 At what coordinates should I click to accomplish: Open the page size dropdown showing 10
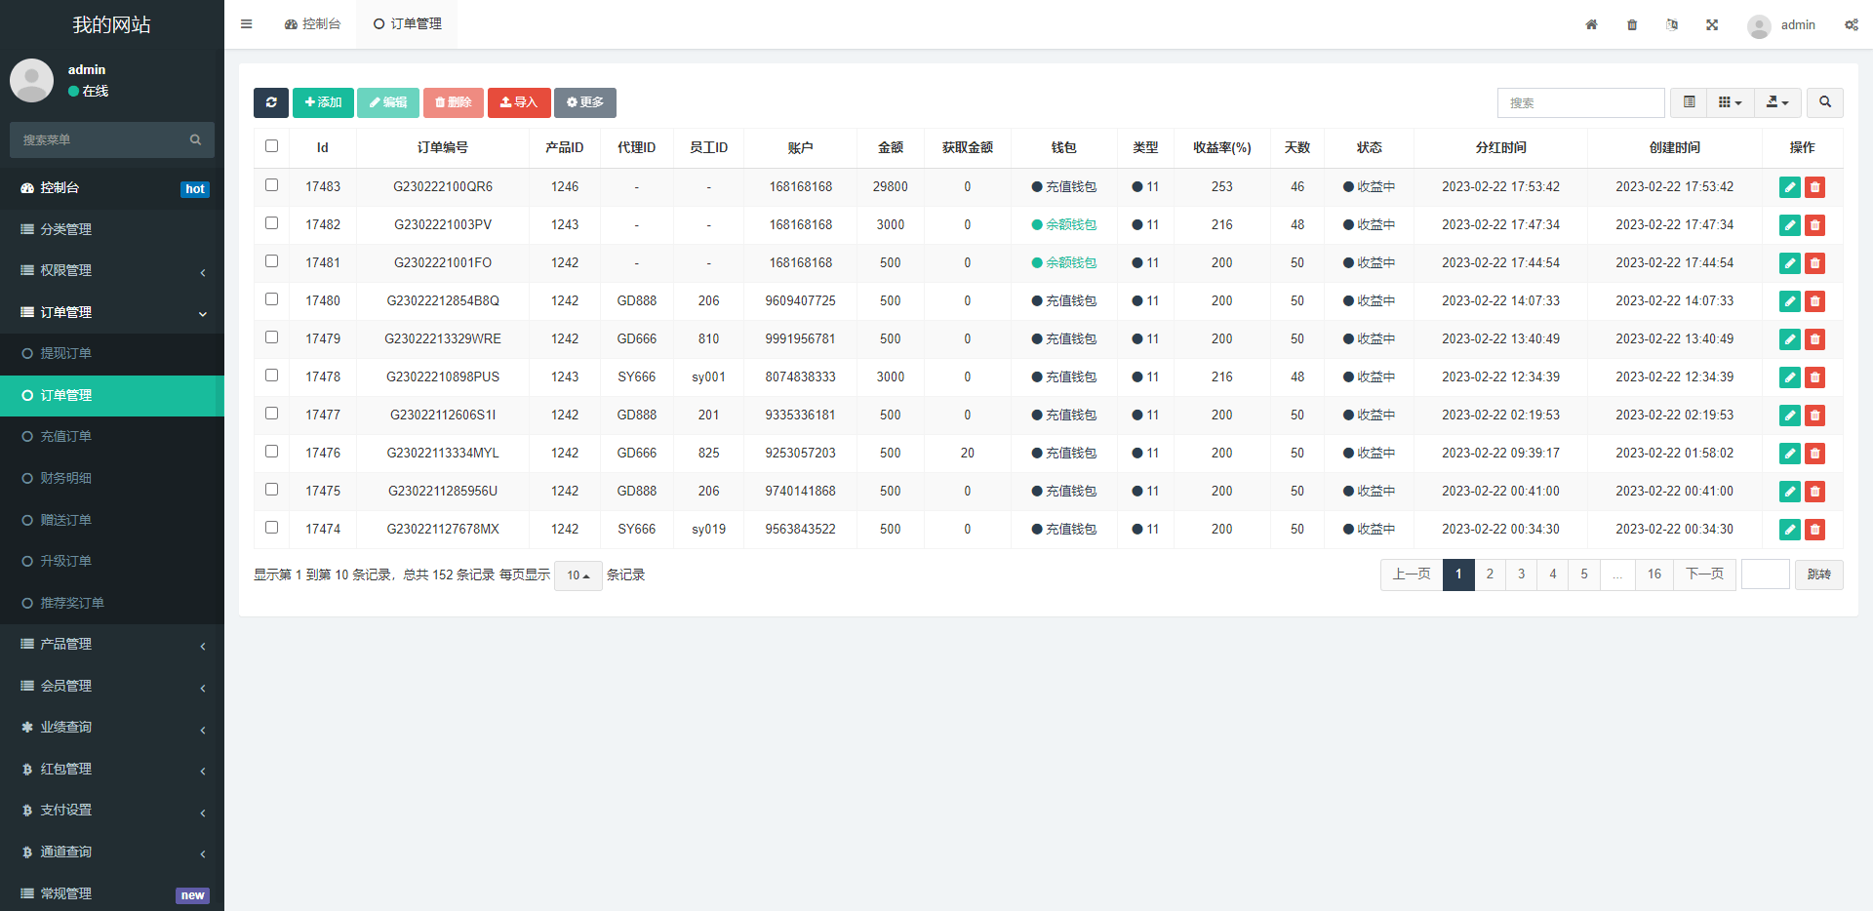coord(578,575)
